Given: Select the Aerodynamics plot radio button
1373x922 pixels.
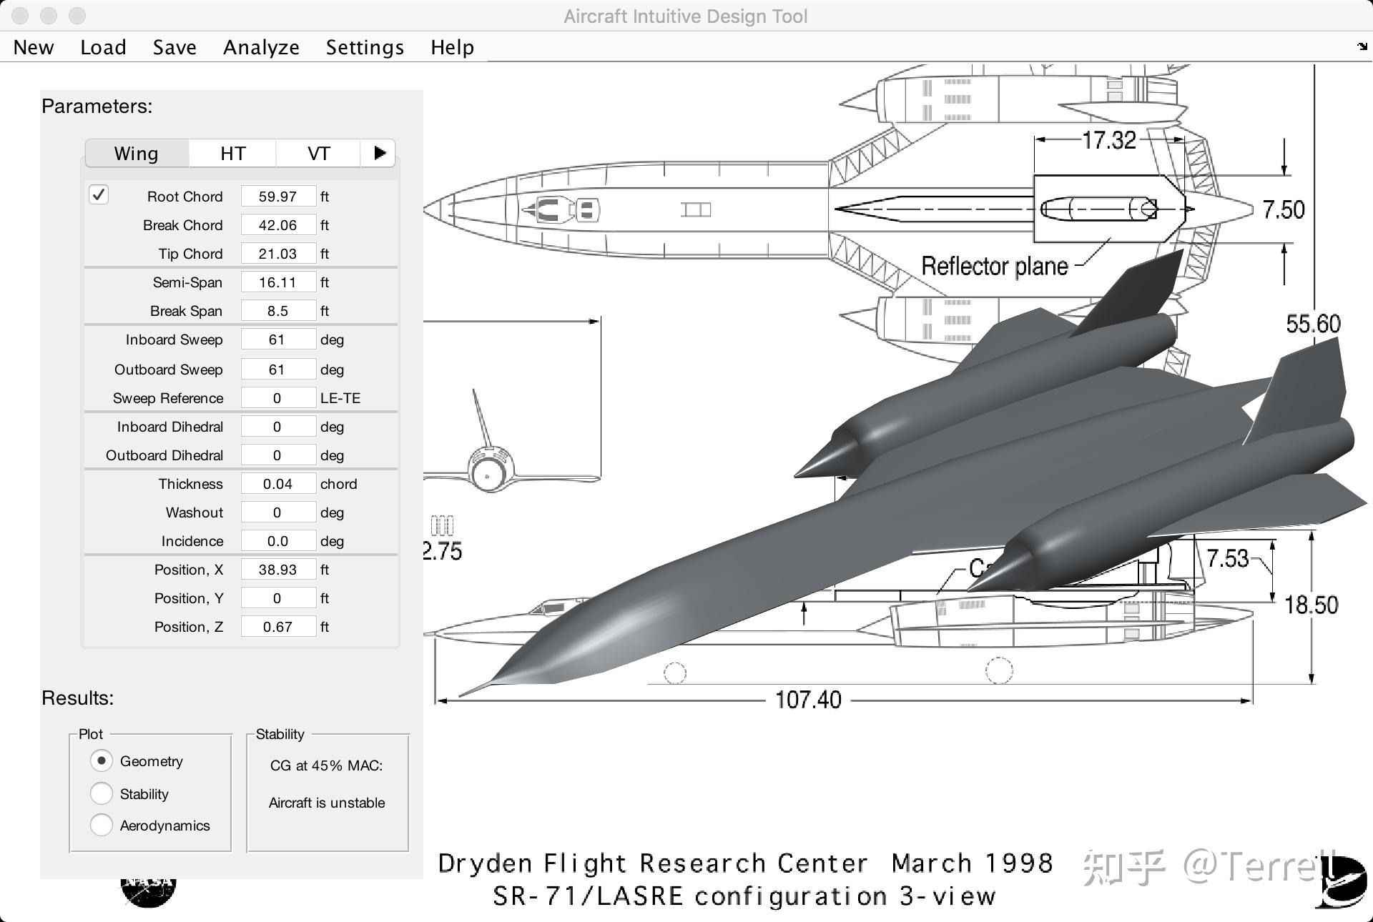Looking at the screenshot, I should (x=102, y=825).
